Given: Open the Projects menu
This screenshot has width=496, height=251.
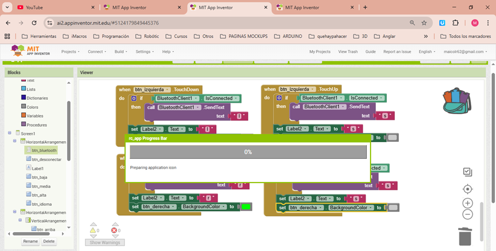Looking at the screenshot, I should click(70, 52).
